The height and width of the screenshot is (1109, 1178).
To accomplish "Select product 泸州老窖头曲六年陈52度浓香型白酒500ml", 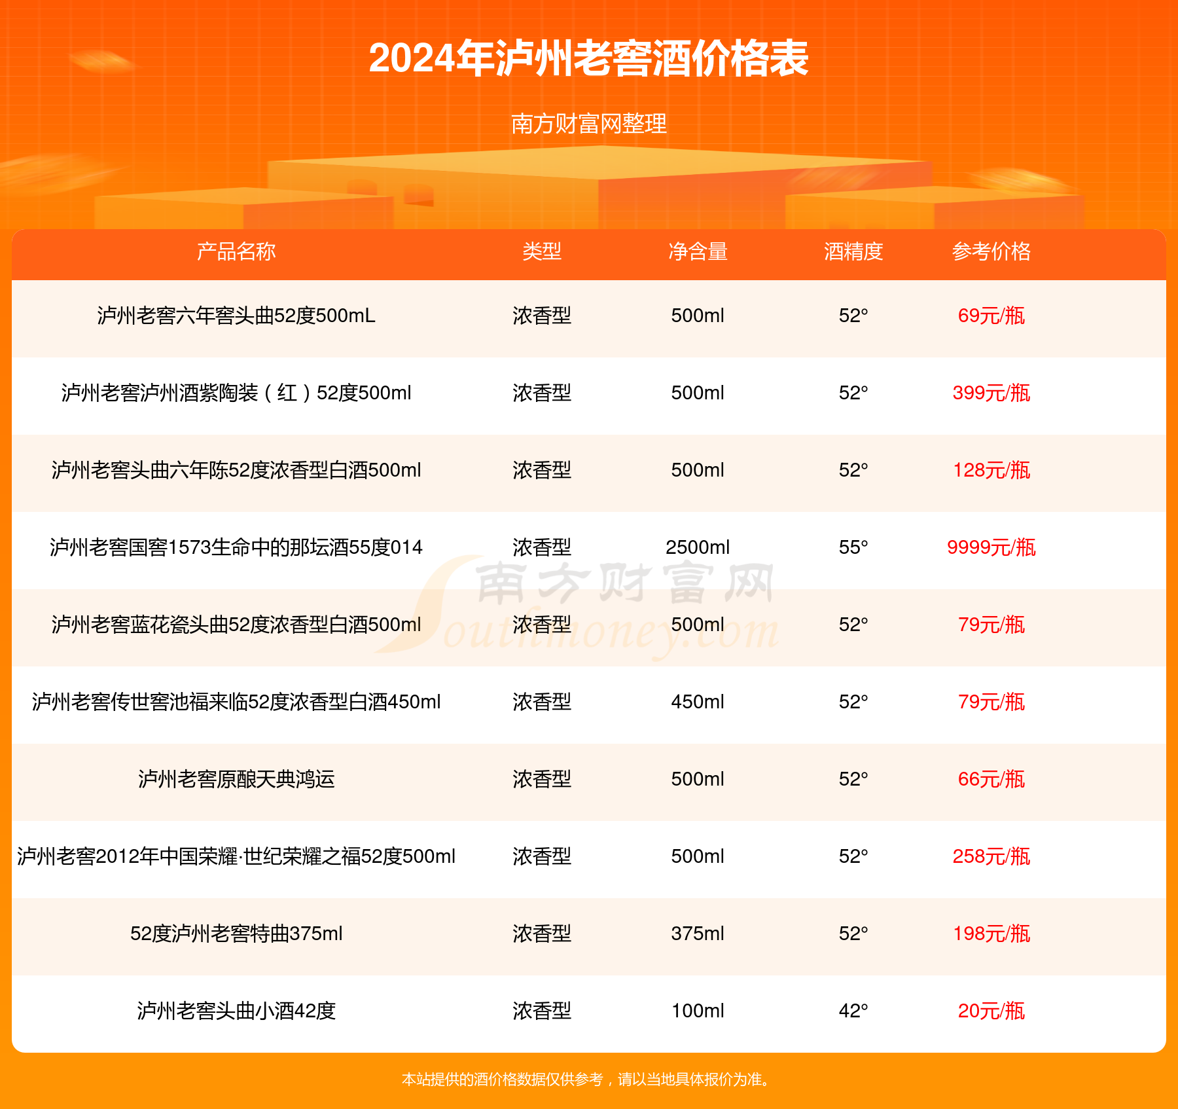I will [x=236, y=470].
